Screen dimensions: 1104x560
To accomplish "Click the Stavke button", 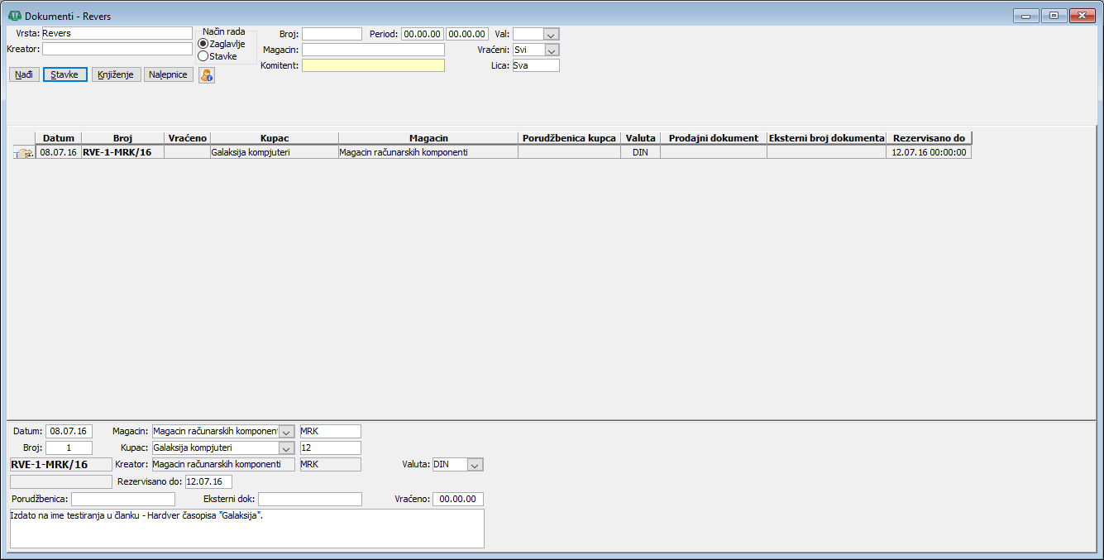I will [x=65, y=74].
